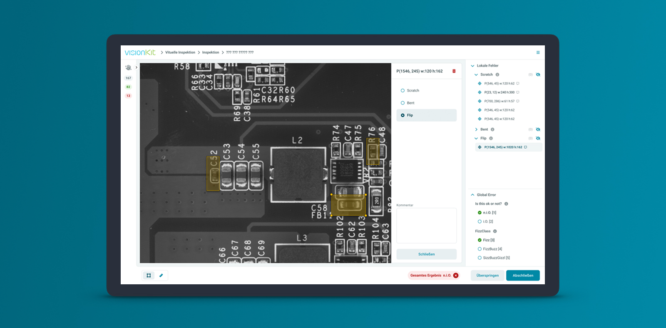666x328 pixels.
Task: Toggle visibility of Scratch errors
Action: 538,75
